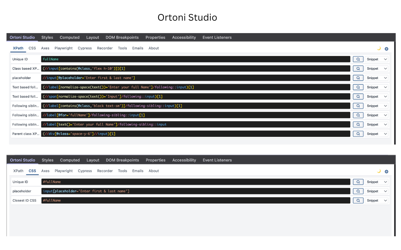Click search icon for Unique ID 'fullName' XPath row
Screen dimensions: 401x250
(x=358, y=59)
